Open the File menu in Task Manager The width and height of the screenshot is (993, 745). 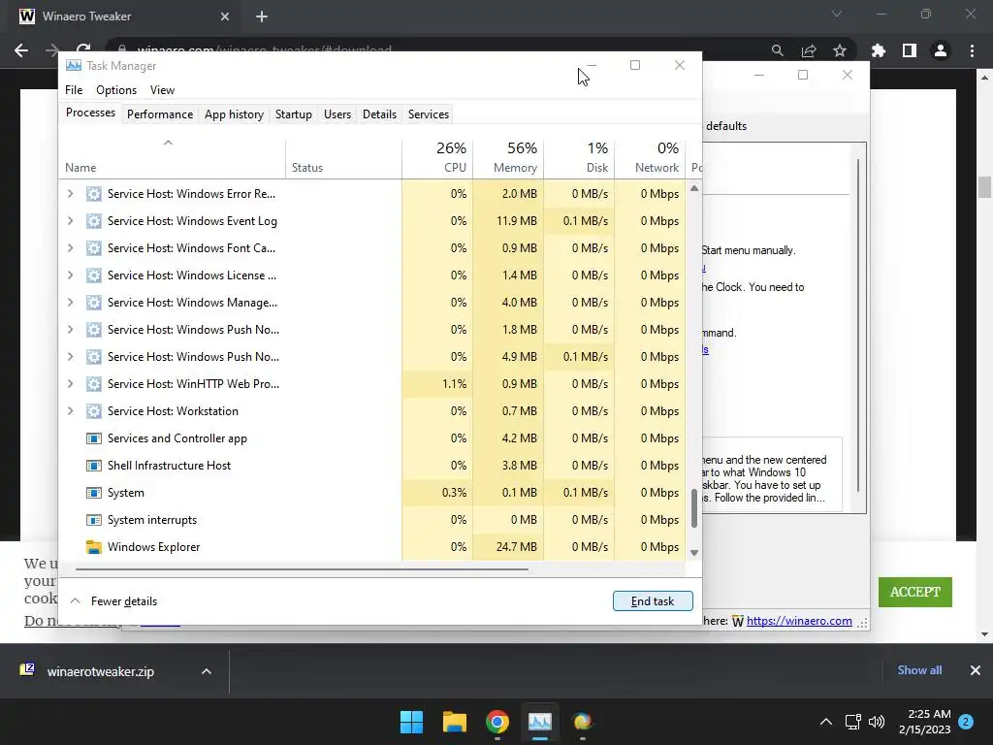click(x=74, y=90)
